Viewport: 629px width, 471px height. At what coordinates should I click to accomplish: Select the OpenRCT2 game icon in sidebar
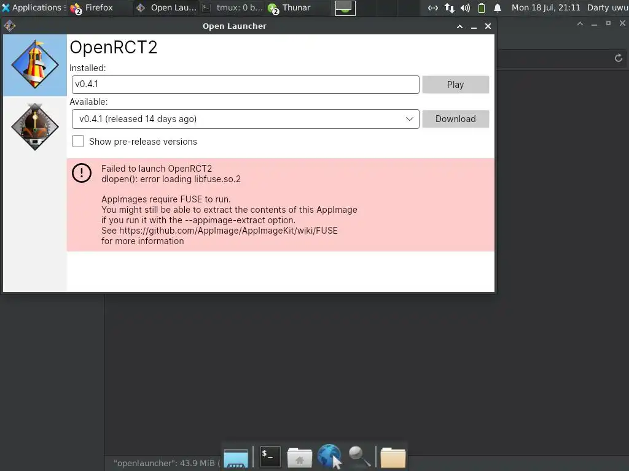click(35, 65)
